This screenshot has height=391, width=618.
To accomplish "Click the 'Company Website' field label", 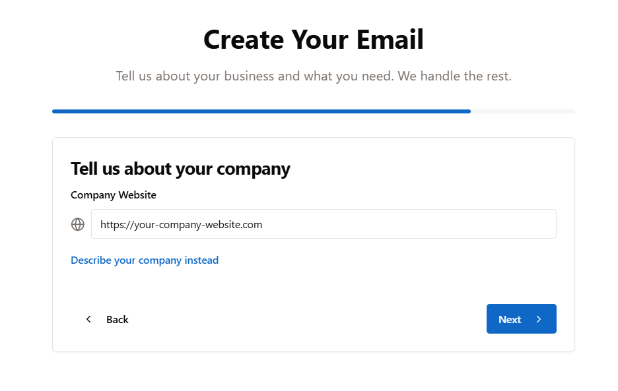I will point(113,195).
